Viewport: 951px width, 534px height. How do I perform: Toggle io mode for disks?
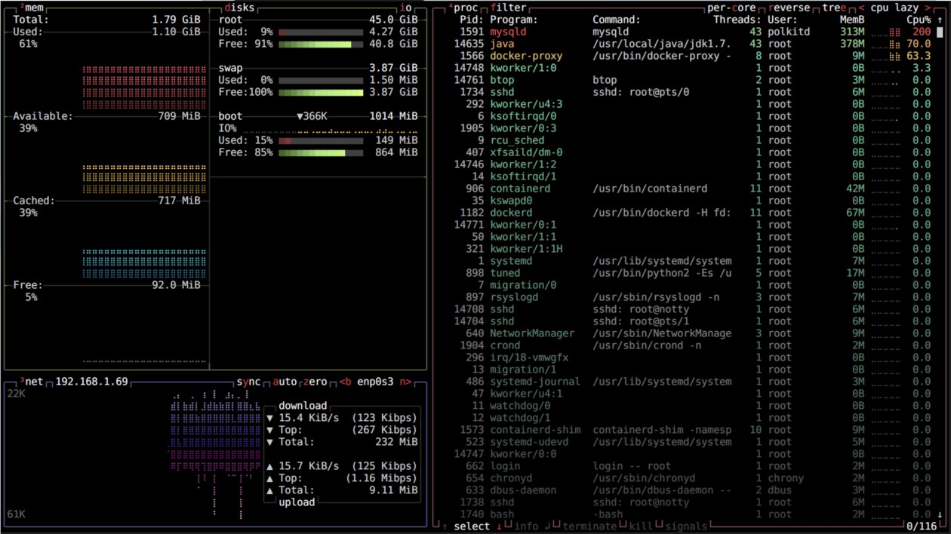(x=405, y=8)
